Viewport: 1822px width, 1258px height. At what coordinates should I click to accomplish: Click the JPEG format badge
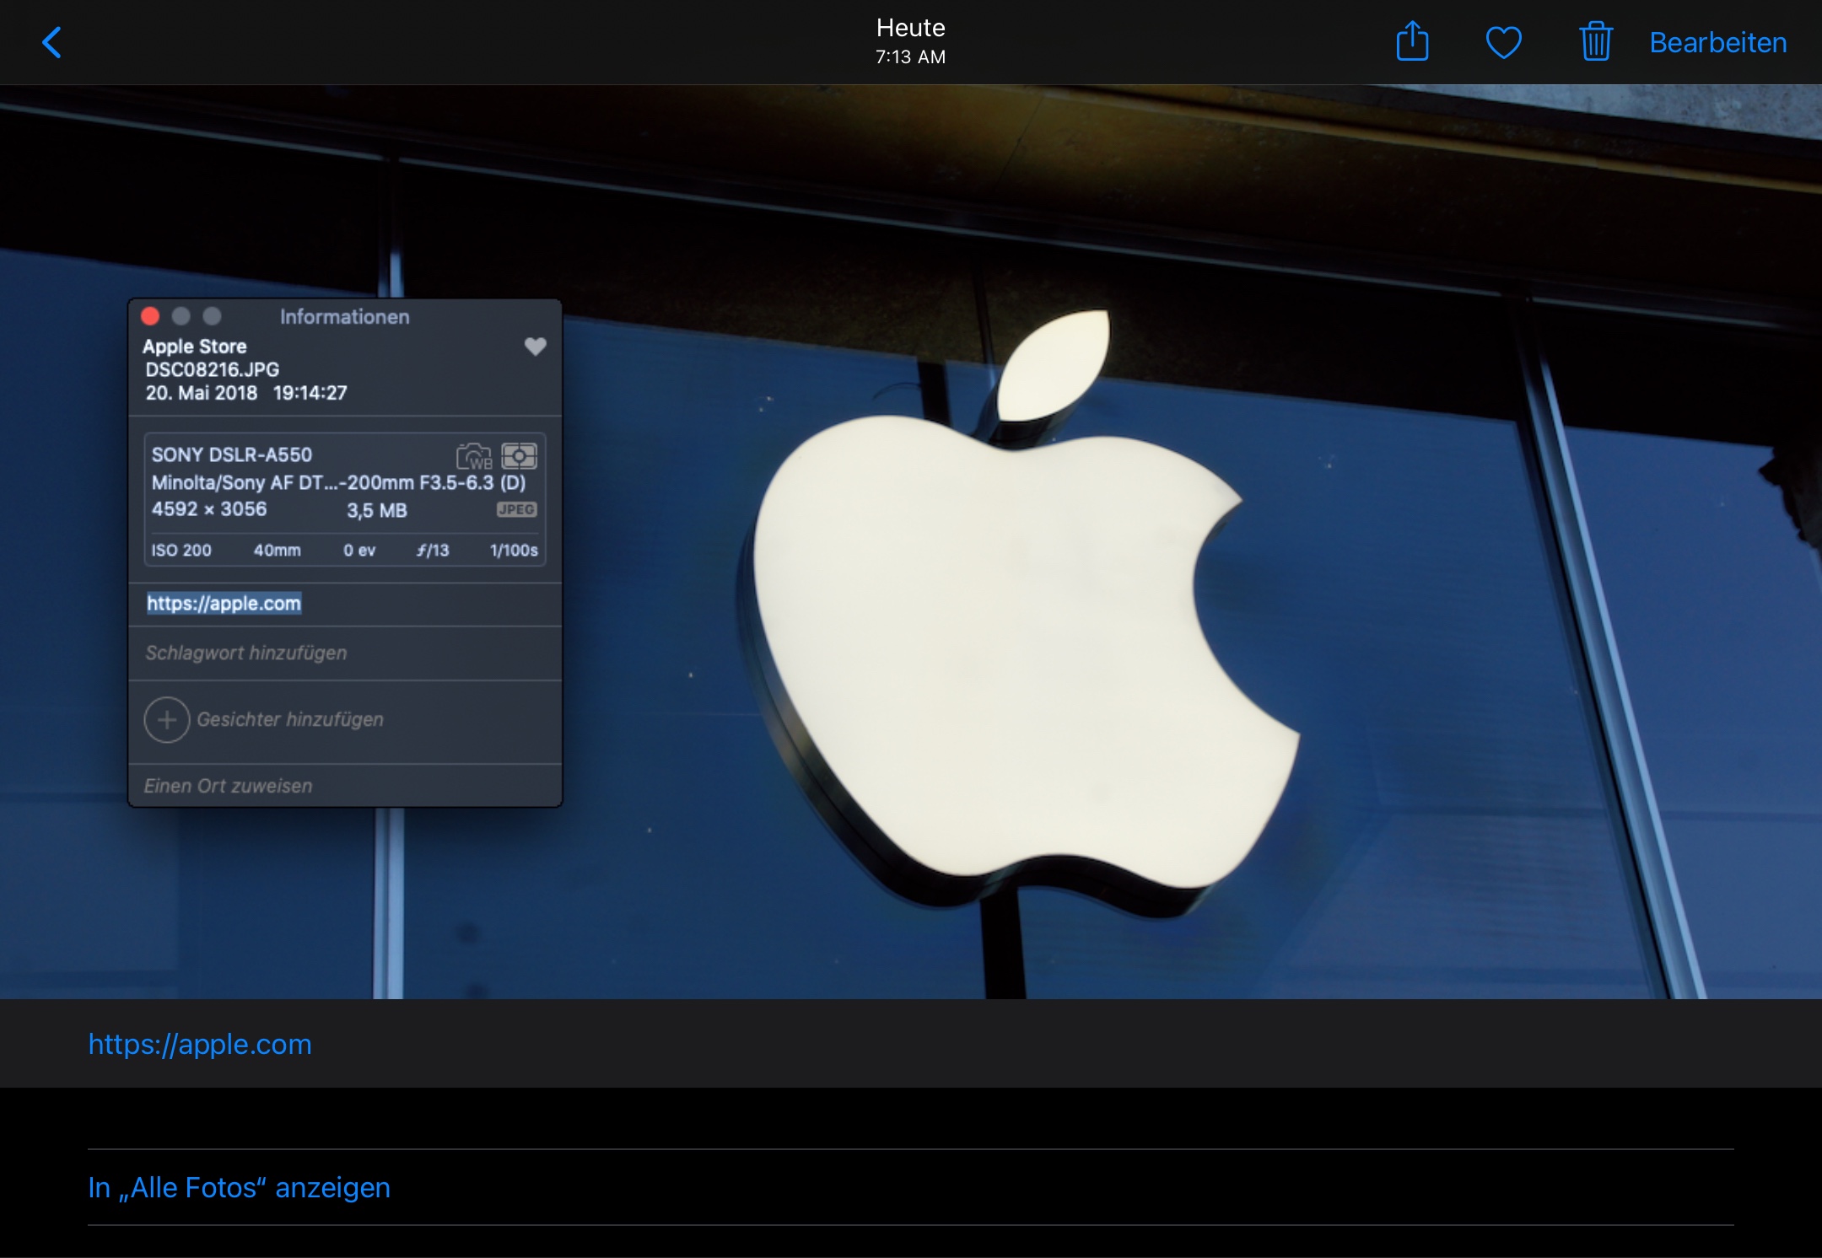tap(516, 509)
